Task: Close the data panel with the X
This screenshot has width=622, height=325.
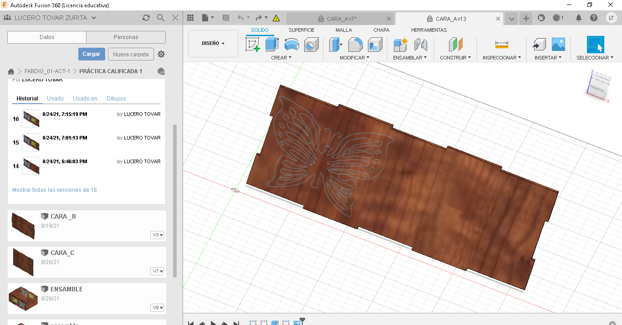Action: [x=175, y=18]
